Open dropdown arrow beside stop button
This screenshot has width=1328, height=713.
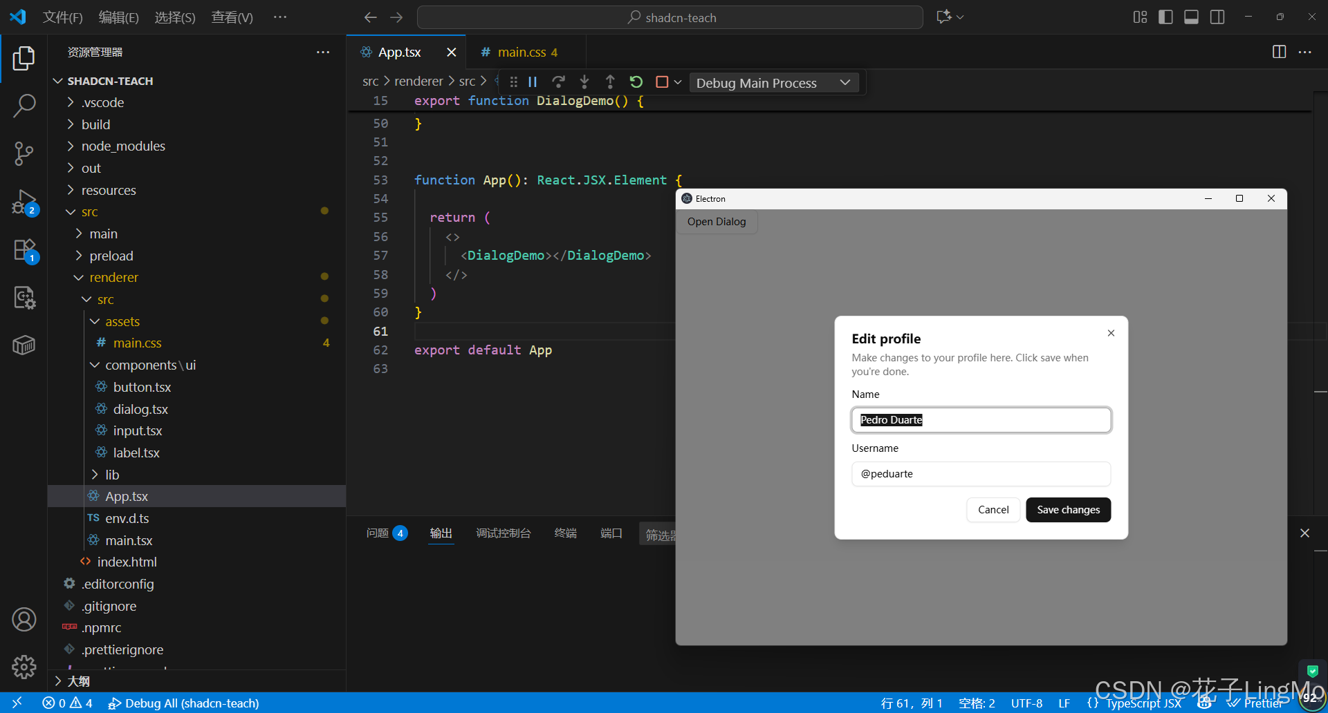coord(678,82)
